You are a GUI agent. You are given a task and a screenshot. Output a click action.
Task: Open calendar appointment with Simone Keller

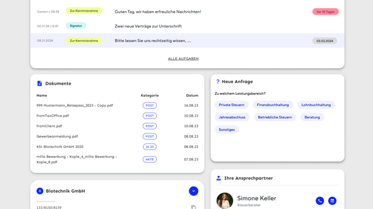pyautogui.click(x=332, y=201)
